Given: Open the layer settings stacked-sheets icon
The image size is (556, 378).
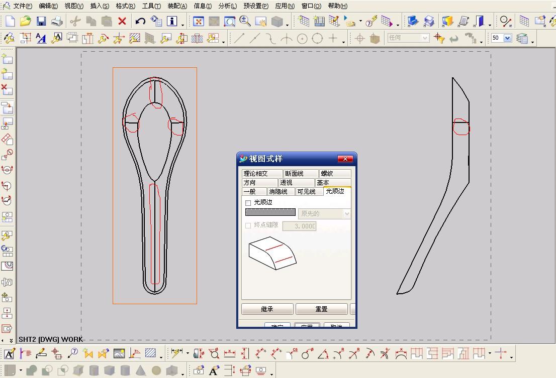Looking at the screenshot, I should click(x=522, y=38).
